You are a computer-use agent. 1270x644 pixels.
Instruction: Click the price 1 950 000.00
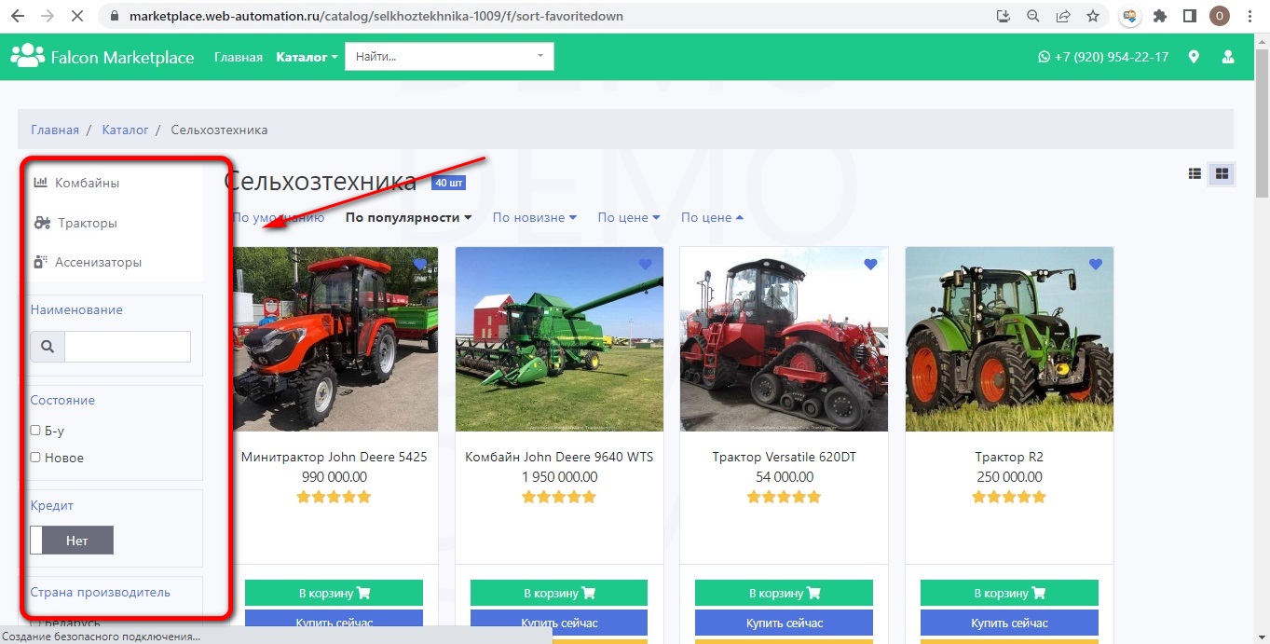[559, 476]
